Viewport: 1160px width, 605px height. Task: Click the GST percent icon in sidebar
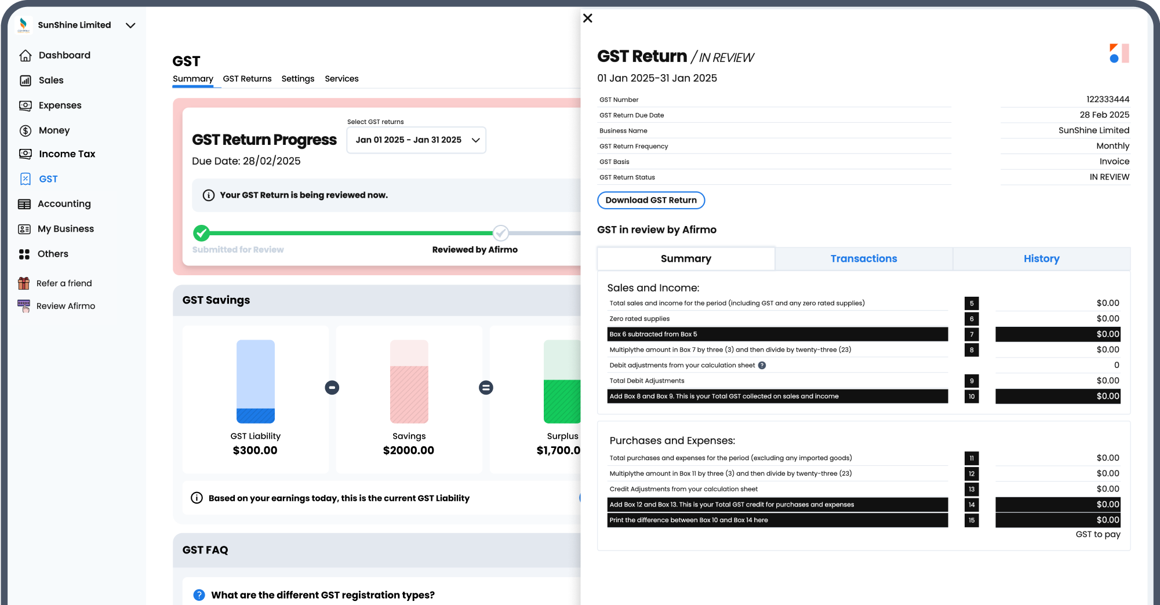(x=25, y=179)
